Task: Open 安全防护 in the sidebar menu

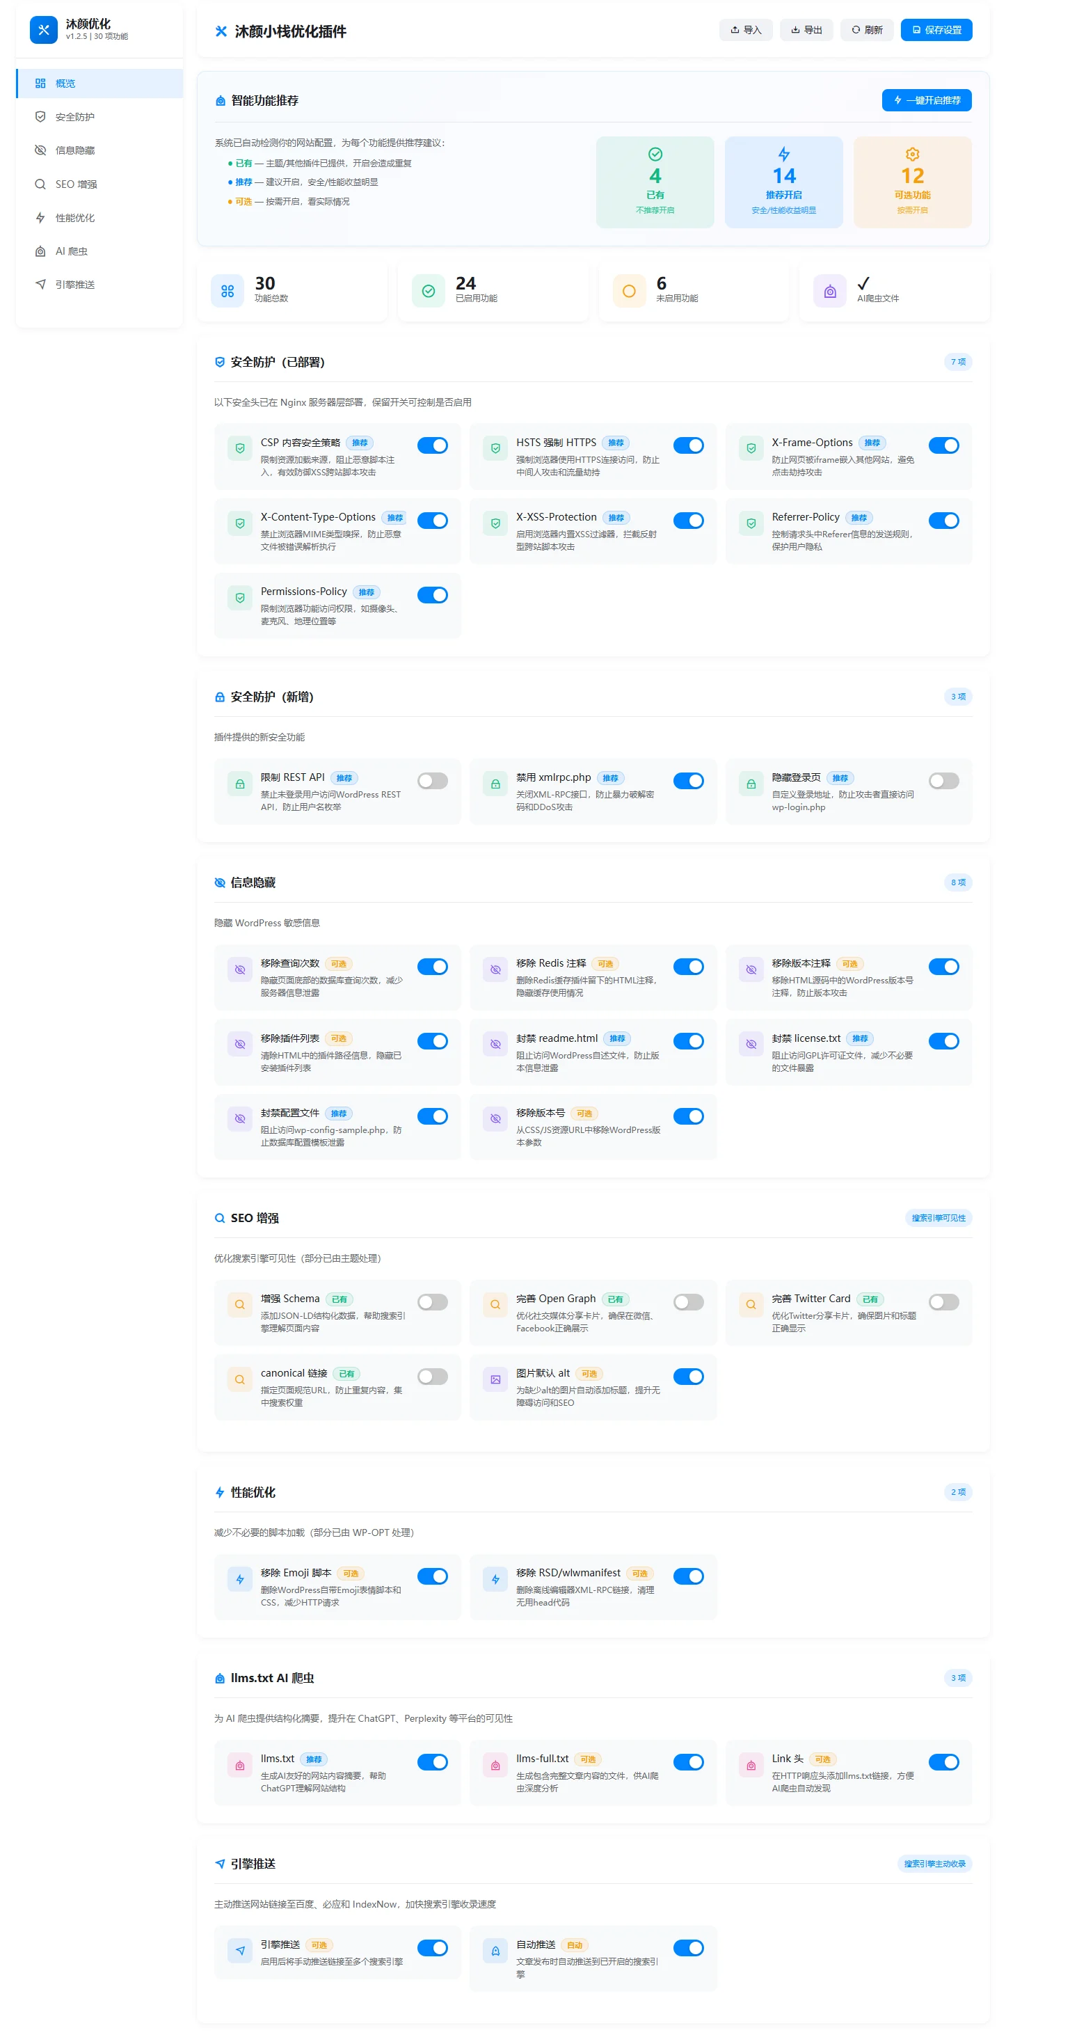Action: pos(74,117)
